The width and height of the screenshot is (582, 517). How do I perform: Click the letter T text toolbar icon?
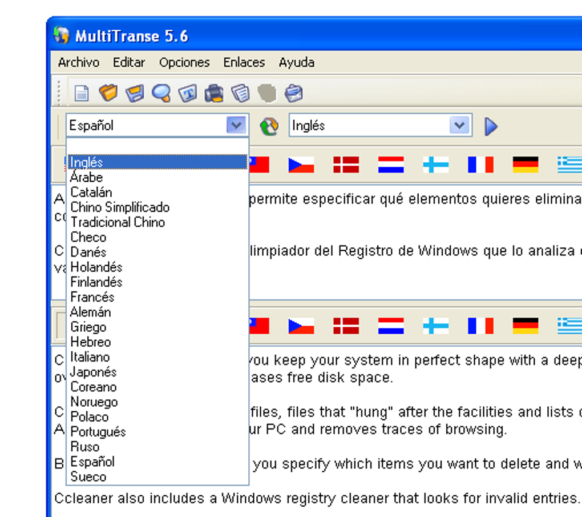(x=188, y=93)
